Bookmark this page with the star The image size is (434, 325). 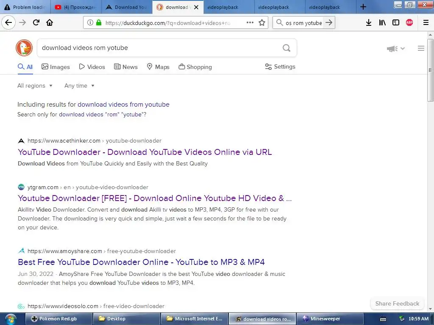[262, 23]
